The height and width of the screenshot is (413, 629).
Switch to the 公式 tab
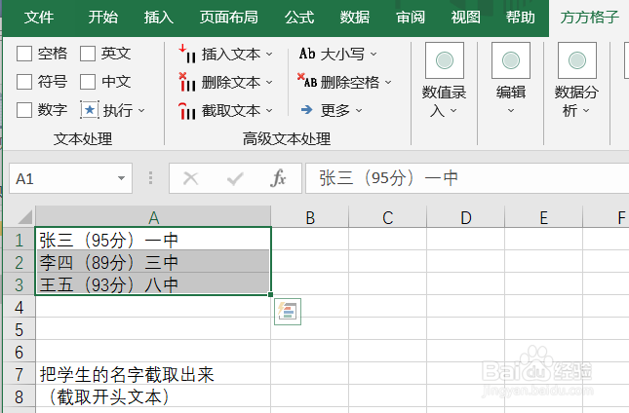coord(299,18)
